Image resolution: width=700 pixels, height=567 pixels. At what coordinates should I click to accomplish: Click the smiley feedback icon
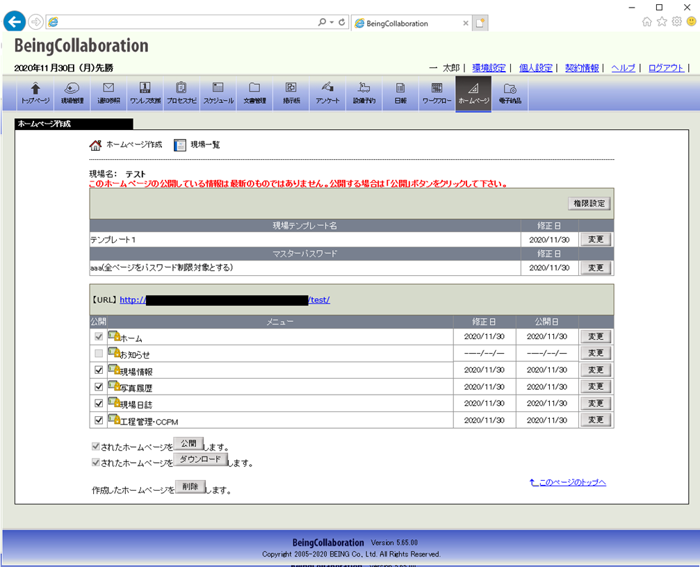[692, 22]
